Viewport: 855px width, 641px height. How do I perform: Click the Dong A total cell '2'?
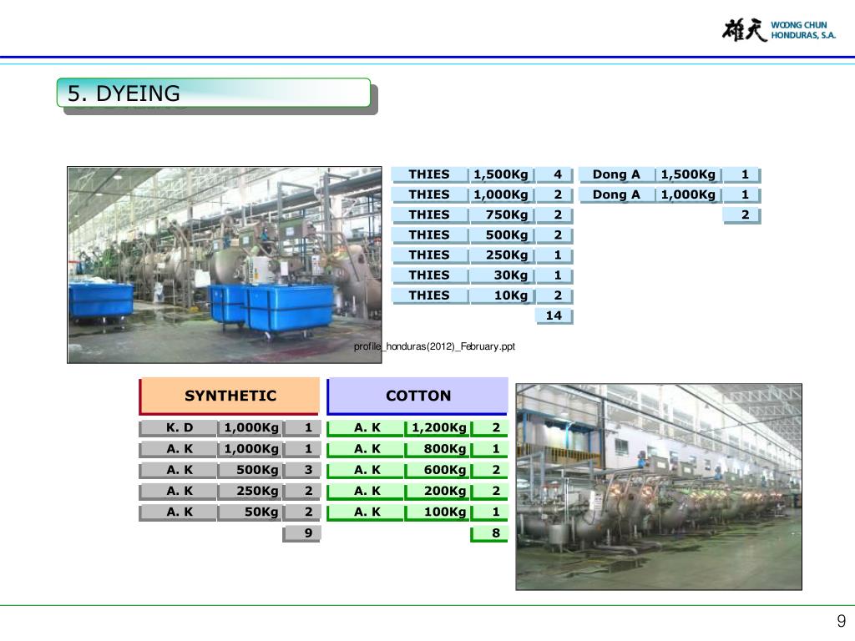pyautogui.click(x=741, y=215)
